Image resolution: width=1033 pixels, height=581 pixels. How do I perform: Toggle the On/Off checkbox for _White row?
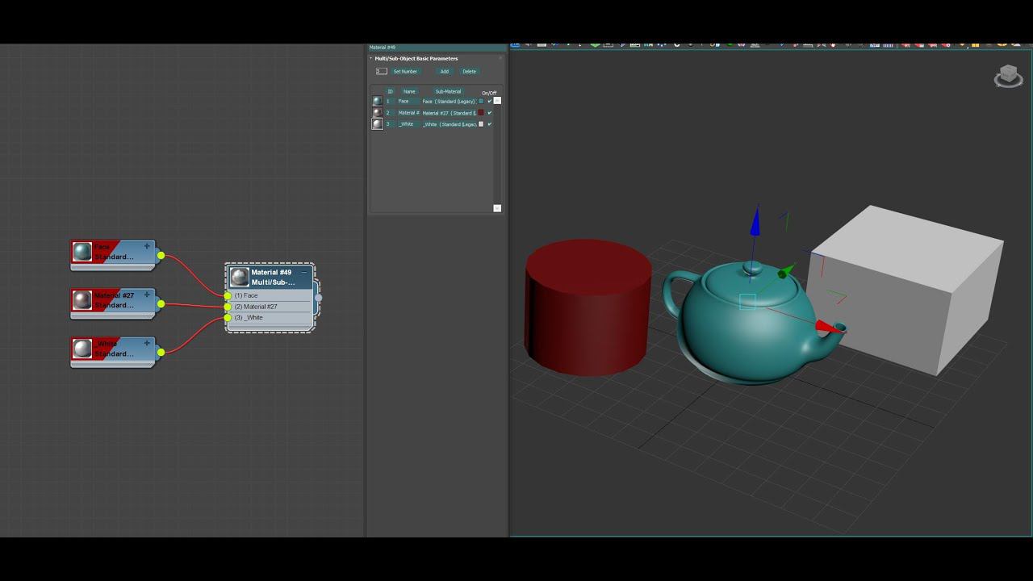(x=489, y=124)
